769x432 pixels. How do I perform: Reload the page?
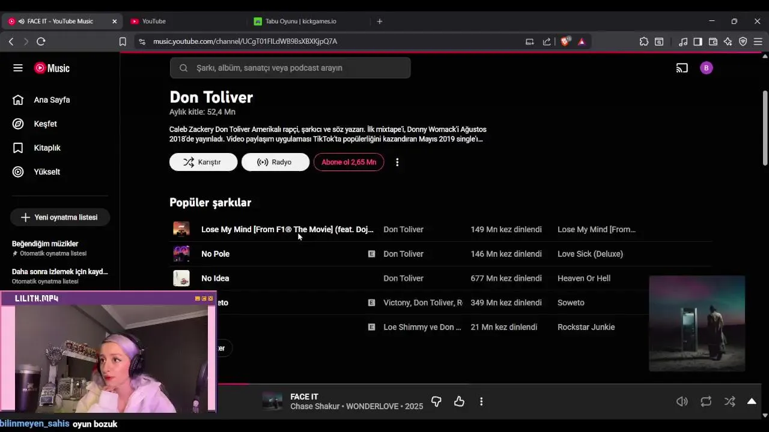(x=41, y=41)
